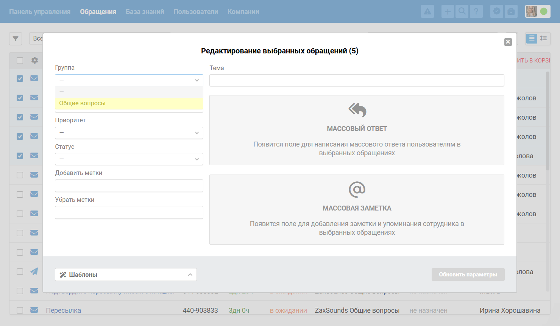This screenshot has width=560, height=326.
Task: Click the plus icon to add ticket
Action: tap(448, 11)
